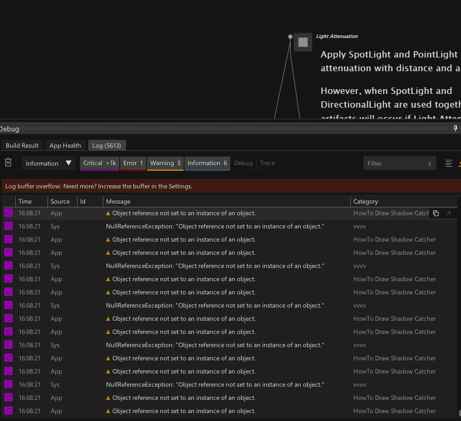The height and width of the screenshot is (421, 461).
Task: Switch to the Build Result tab
Action: coord(22,146)
